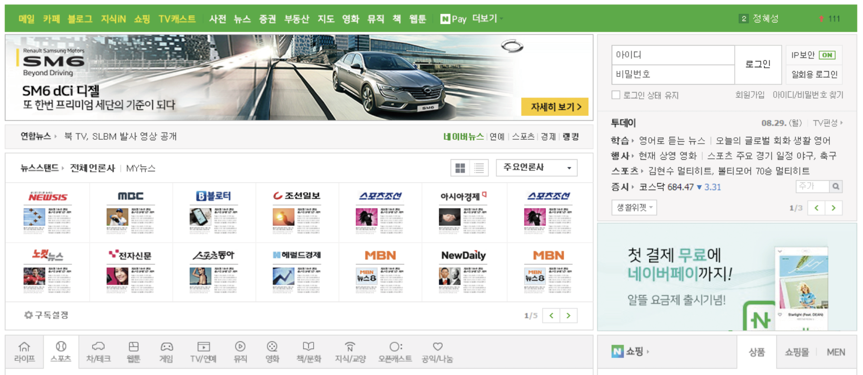Open the 생활위젯 dropdown
863x375 pixels.
coord(634,207)
